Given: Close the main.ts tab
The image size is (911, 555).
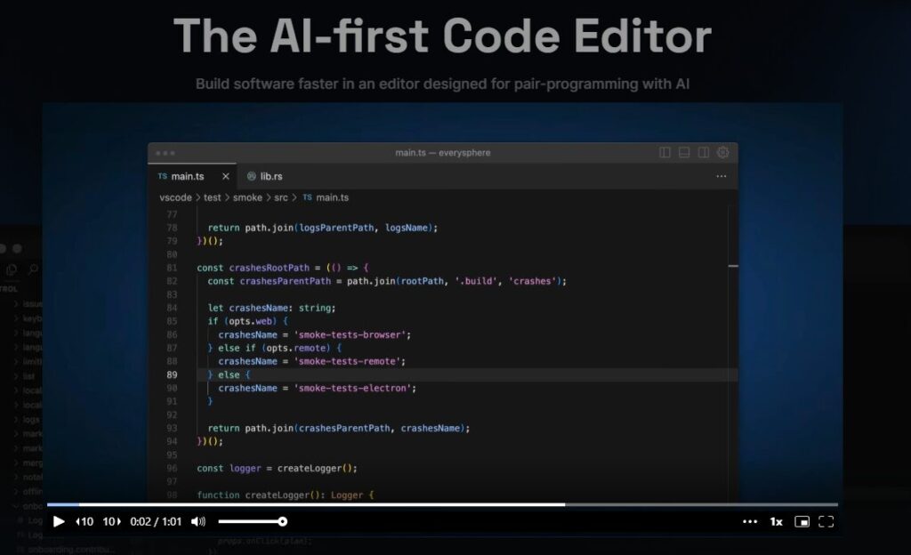Looking at the screenshot, I should tap(226, 176).
